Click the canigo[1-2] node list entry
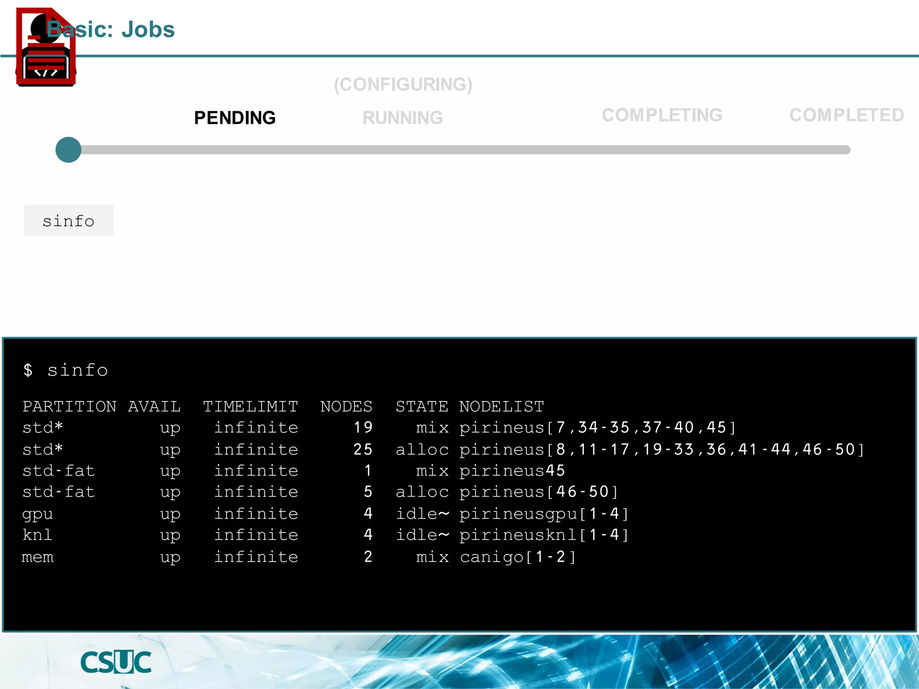Image resolution: width=919 pixels, height=689 pixels. click(517, 557)
